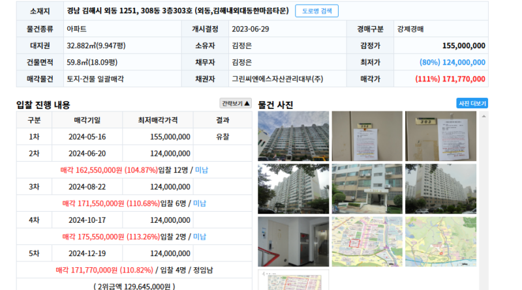Open the building entrance photo thumbnail
This screenshot has height=290, width=522.
[367, 188]
